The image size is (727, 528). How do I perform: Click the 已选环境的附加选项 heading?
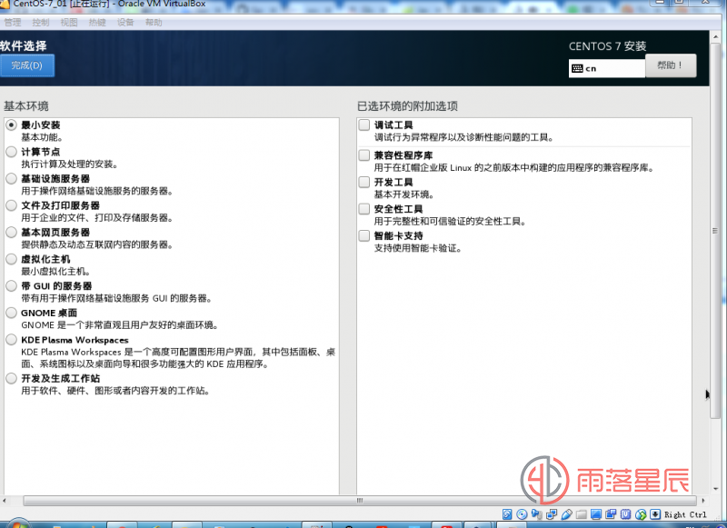407,106
